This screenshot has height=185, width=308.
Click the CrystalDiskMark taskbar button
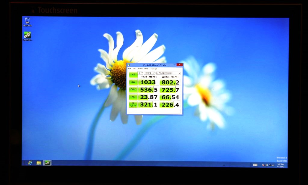coord(47,163)
